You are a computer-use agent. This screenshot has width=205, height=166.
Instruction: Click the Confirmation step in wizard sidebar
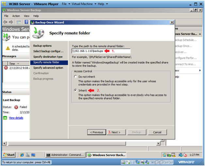tap(41, 73)
